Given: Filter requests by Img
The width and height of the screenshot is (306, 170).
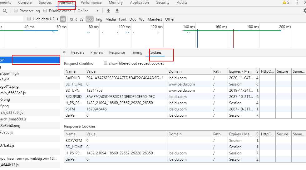Looking at the screenshot, I should pos(99,19).
